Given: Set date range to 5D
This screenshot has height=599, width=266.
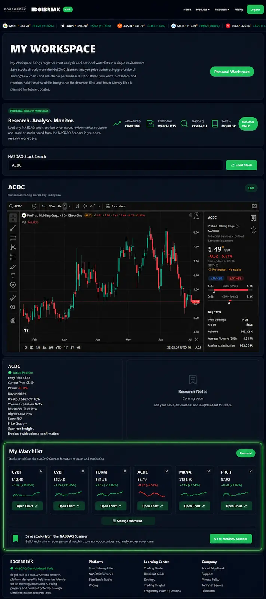Looking at the screenshot, I should [x=31, y=347].
